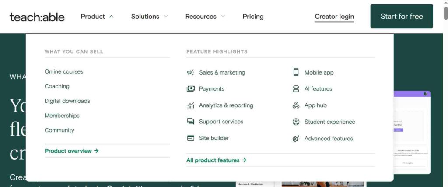Viewport: 448px width, 187px height.
Task: Open Analytics & reporting link
Action: pos(226,105)
